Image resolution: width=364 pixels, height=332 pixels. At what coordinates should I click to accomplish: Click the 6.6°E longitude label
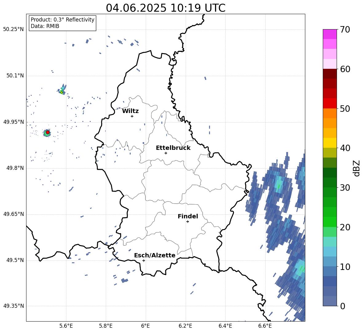[x=265, y=326]
